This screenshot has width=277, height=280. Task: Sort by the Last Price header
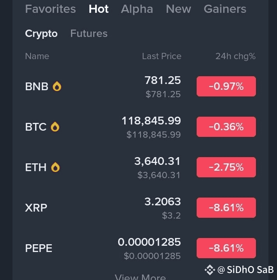click(x=162, y=56)
